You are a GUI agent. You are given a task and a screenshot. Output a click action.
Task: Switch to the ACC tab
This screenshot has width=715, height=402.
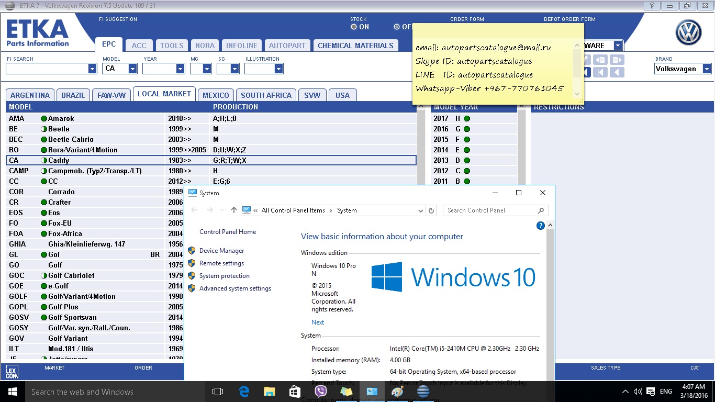pos(139,46)
